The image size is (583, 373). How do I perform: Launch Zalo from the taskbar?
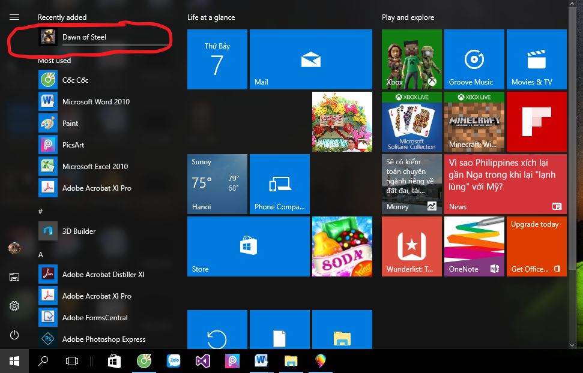click(174, 361)
